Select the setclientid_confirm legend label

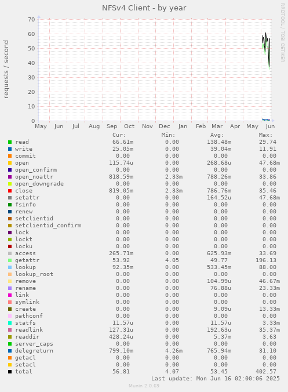48,226
